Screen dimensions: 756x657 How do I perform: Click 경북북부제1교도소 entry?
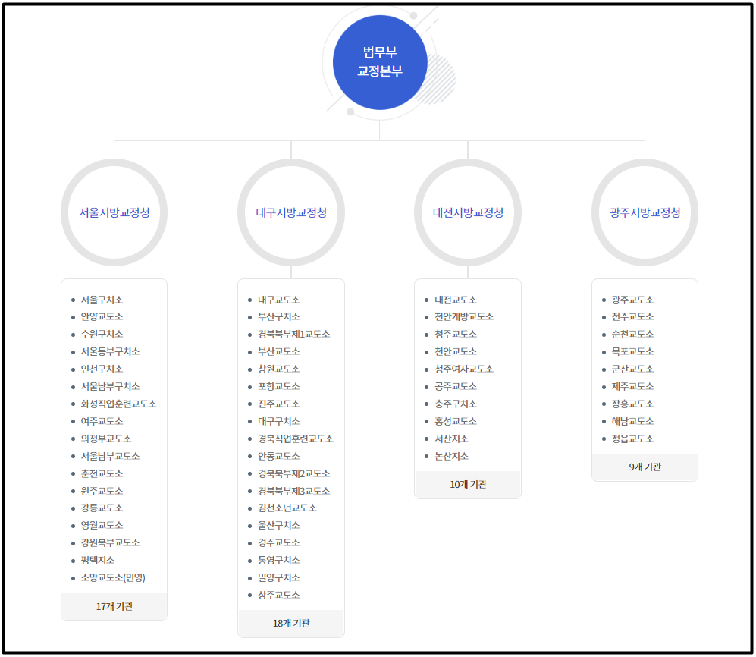[293, 334]
